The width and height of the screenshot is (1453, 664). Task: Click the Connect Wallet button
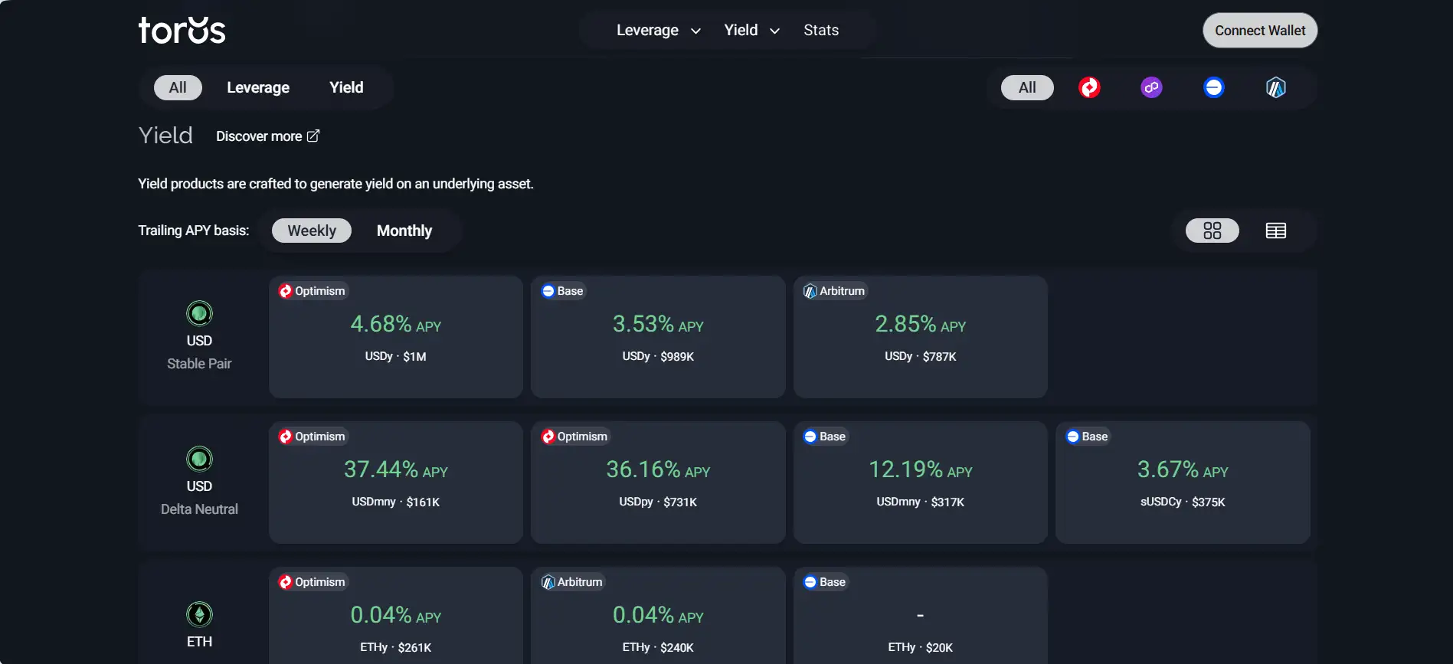click(x=1260, y=31)
